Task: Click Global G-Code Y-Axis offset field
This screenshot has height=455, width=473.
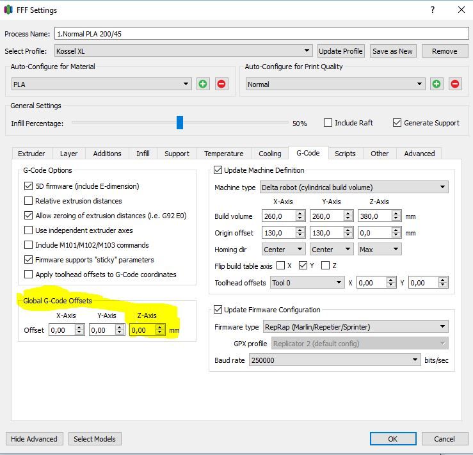Action: point(107,330)
